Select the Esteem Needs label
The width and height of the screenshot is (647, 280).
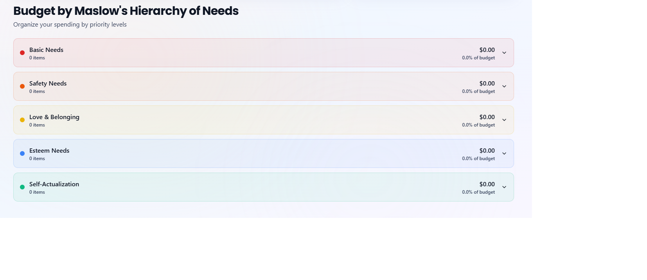(49, 151)
